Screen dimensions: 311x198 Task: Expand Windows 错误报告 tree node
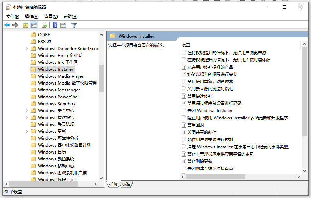tap(27, 118)
